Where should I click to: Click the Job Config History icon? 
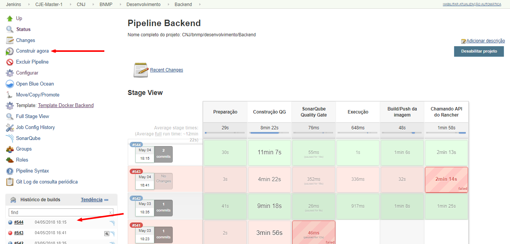point(9,127)
